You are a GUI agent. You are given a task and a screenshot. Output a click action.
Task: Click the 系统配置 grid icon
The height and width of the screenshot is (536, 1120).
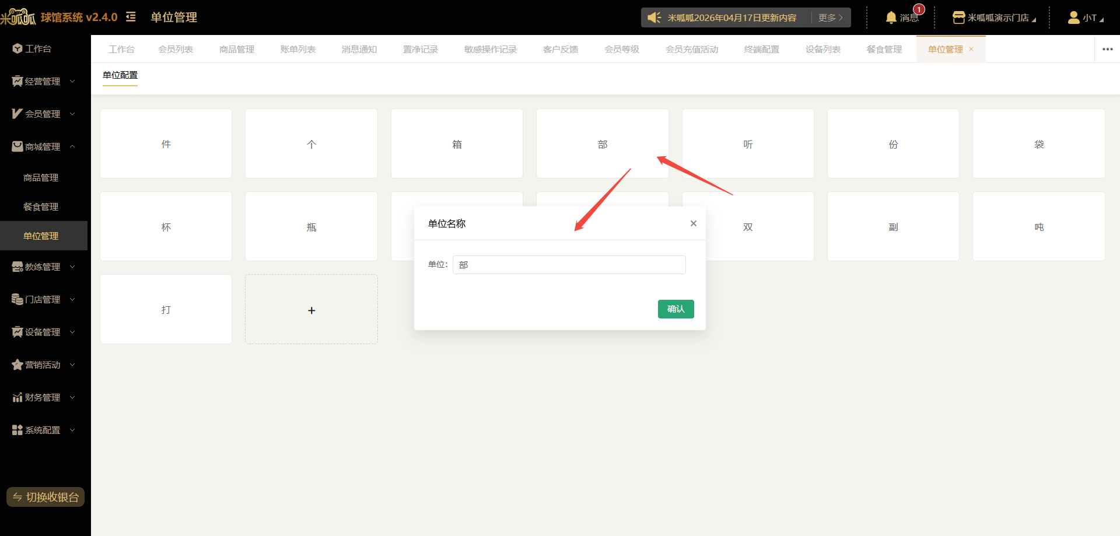click(17, 430)
